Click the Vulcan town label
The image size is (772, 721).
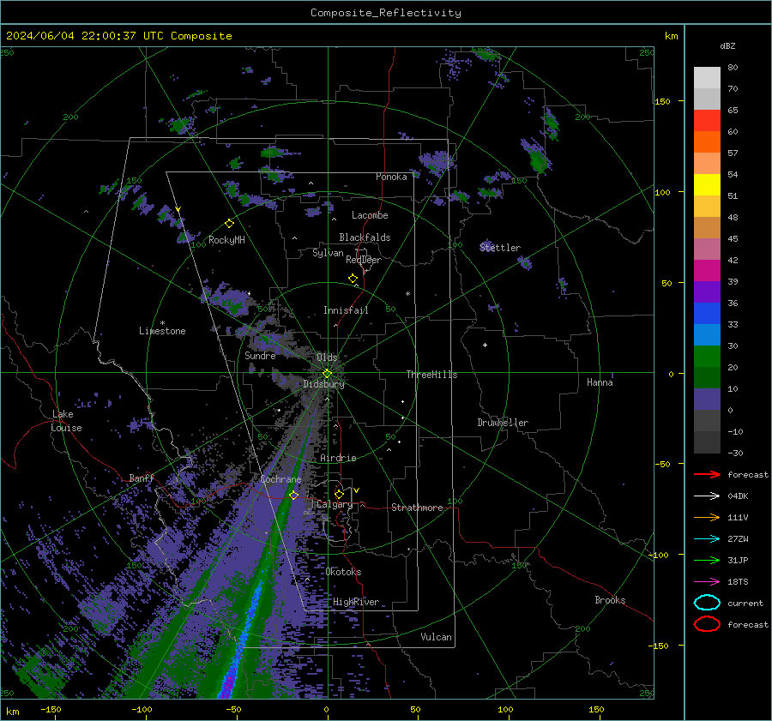pyautogui.click(x=436, y=637)
